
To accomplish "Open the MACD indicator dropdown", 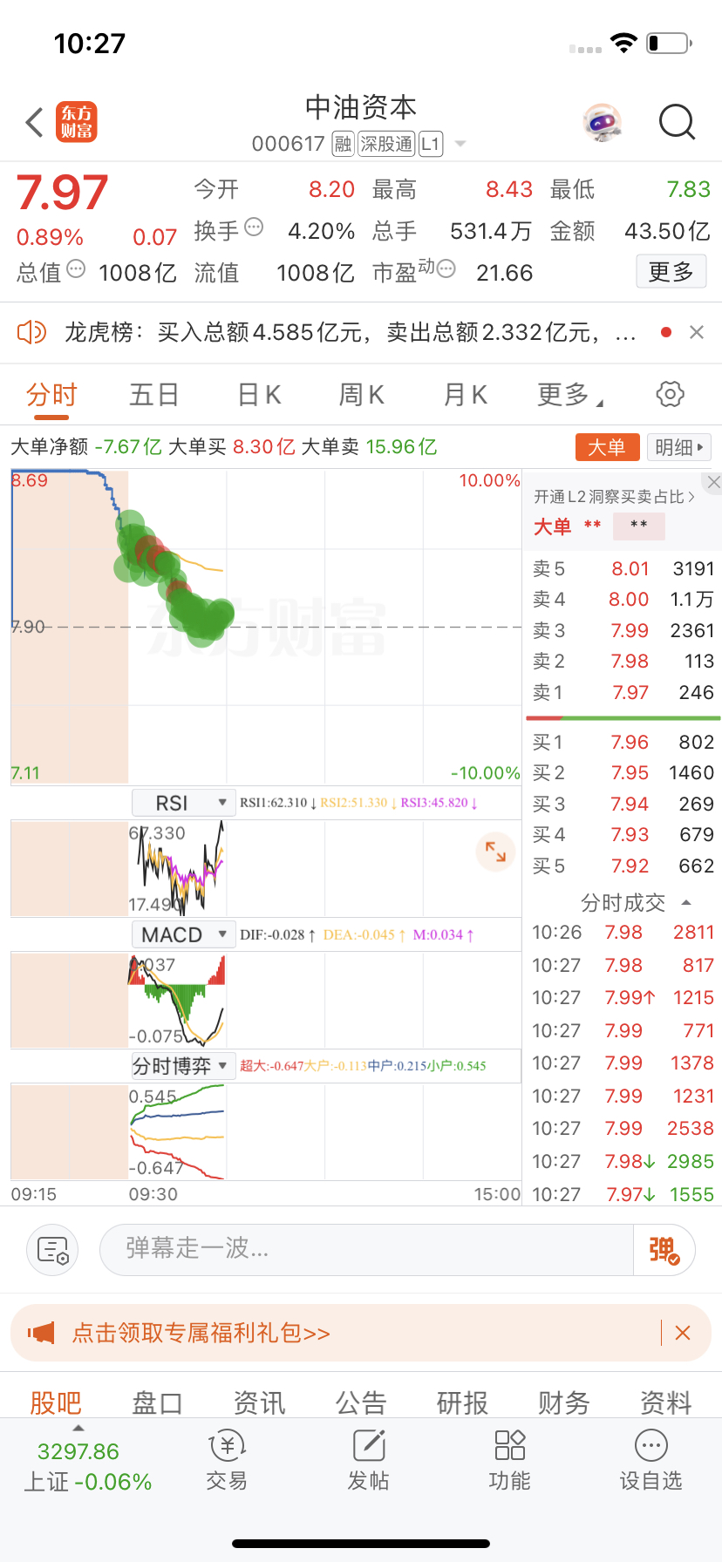I will click(183, 934).
